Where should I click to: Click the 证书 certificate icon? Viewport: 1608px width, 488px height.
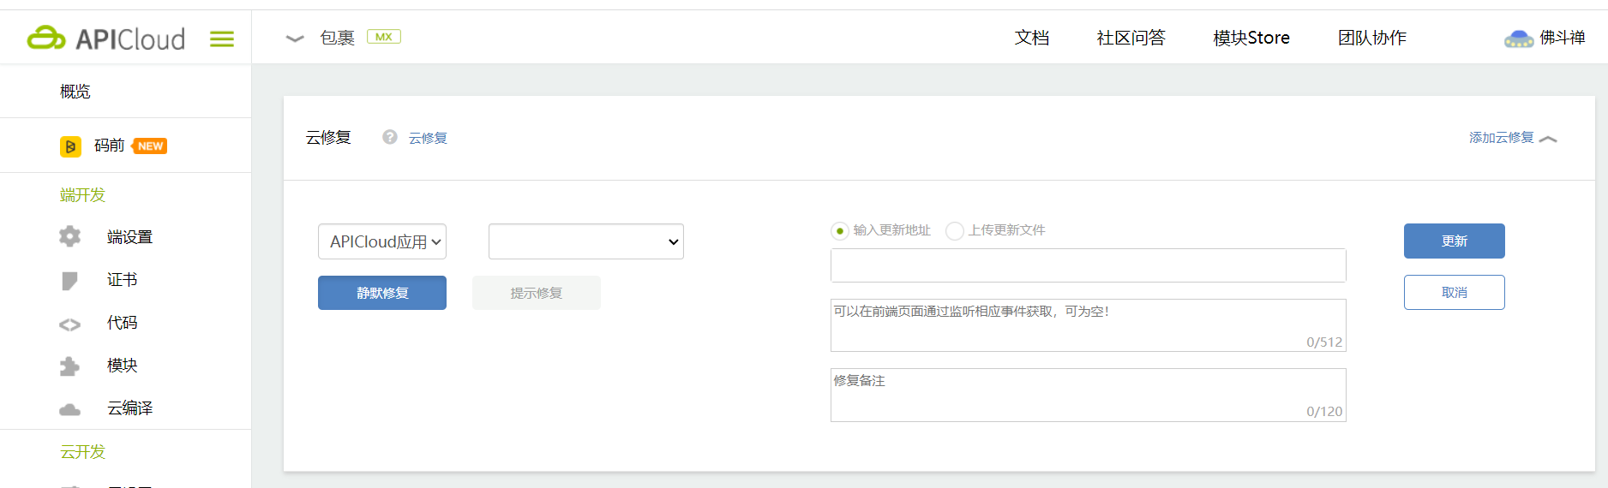point(69,280)
